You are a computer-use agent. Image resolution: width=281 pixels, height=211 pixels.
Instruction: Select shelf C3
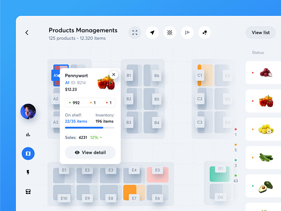pos(199,122)
